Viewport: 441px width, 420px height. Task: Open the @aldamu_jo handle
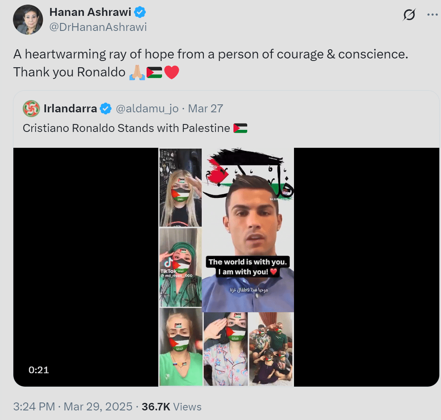click(147, 109)
